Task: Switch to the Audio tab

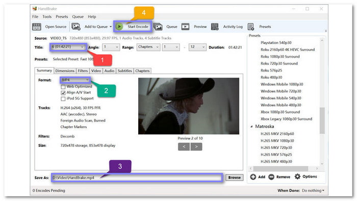Action: click(109, 71)
